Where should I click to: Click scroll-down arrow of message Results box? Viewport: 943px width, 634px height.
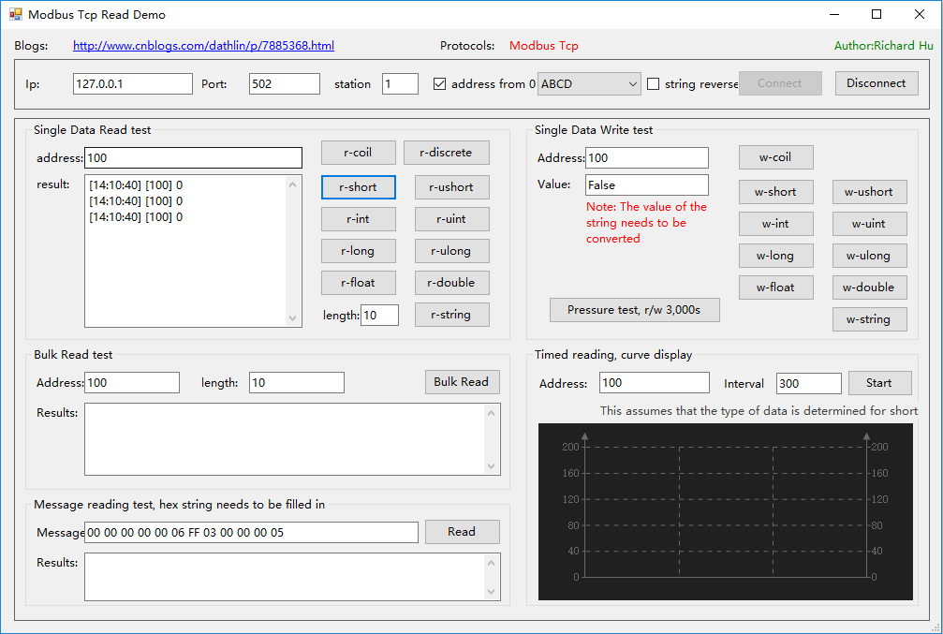click(x=492, y=592)
